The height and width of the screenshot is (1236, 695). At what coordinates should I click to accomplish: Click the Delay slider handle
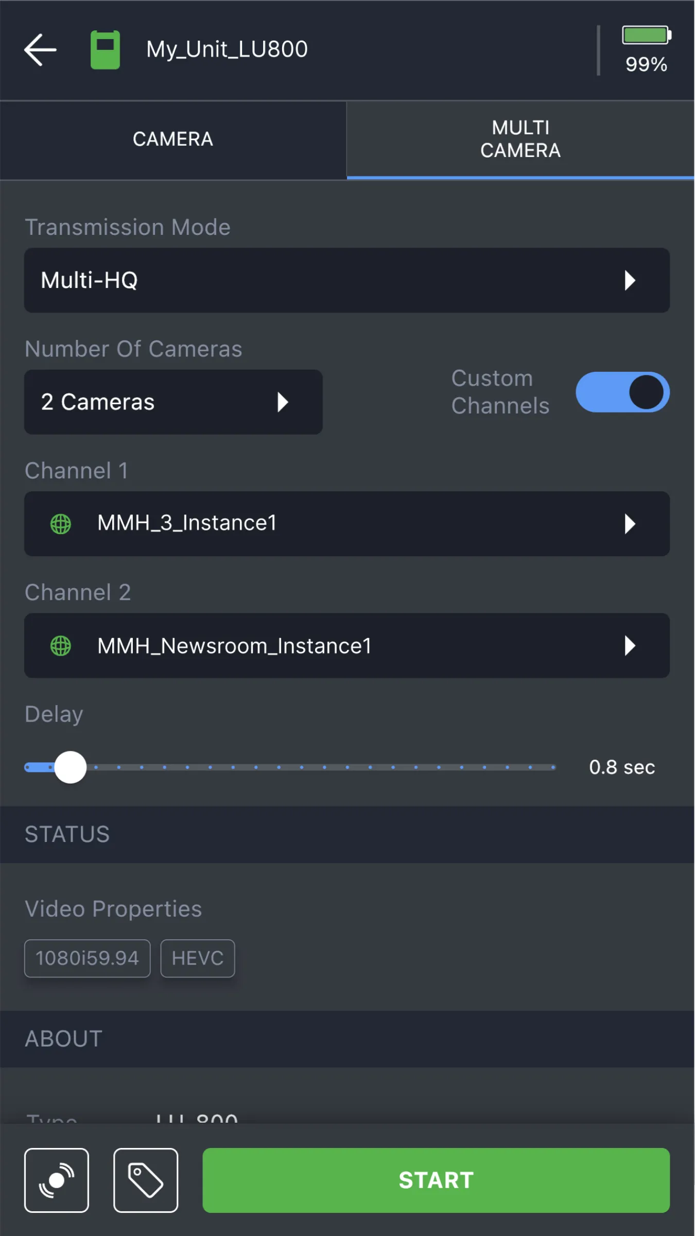(x=71, y=767)
